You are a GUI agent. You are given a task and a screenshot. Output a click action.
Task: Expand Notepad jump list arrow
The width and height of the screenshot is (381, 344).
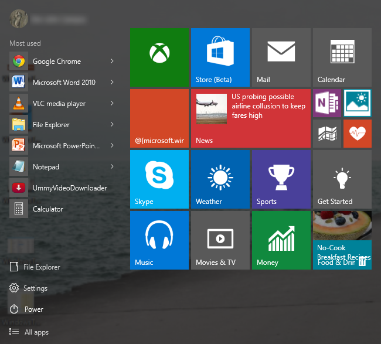[112, 166]
